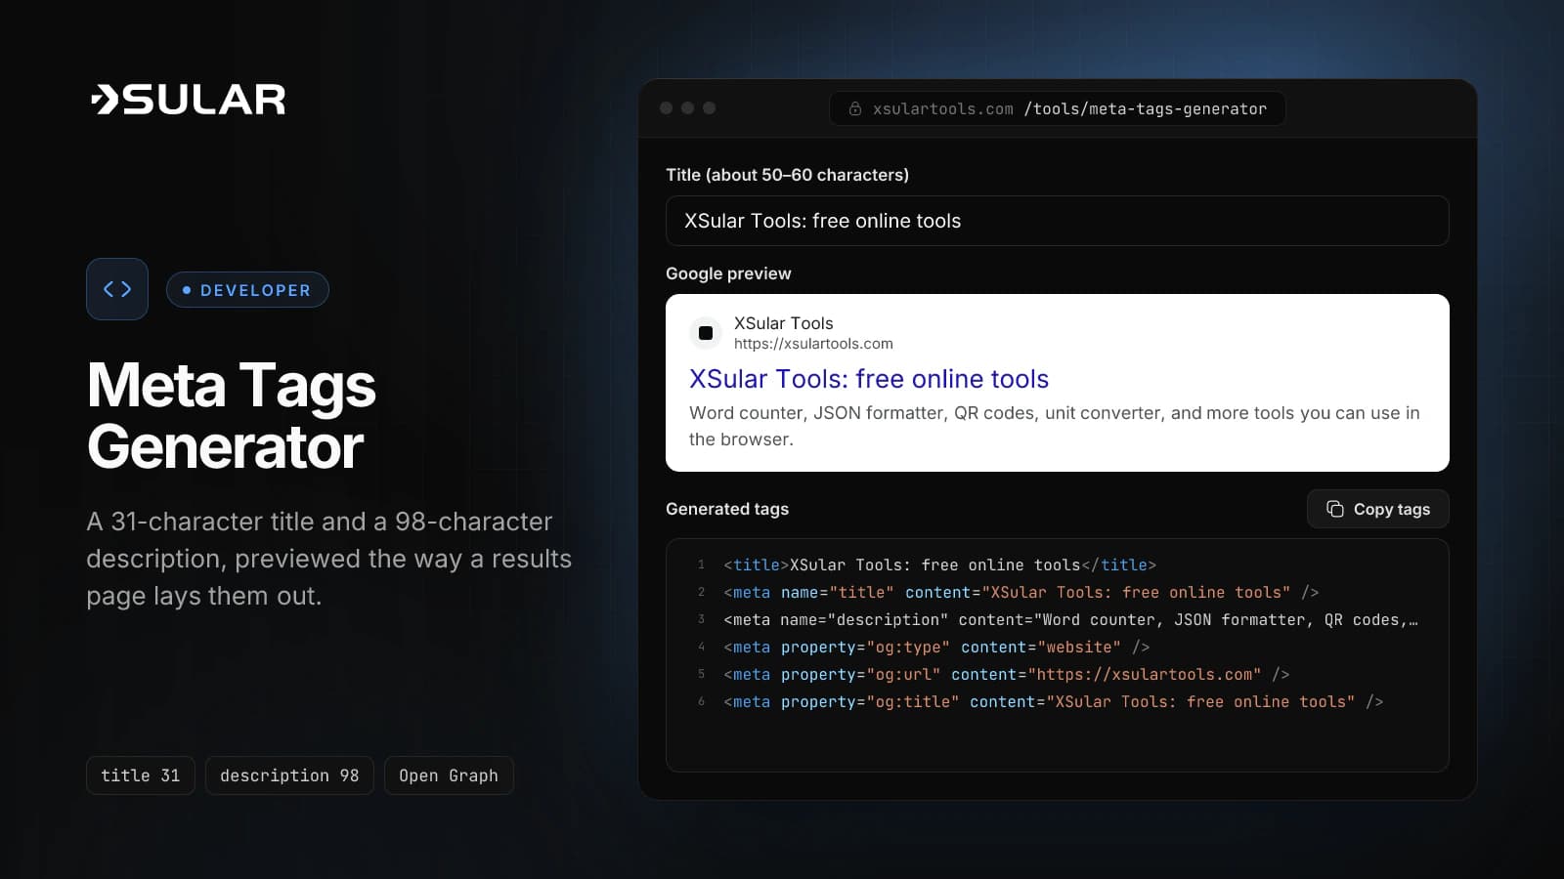Image resolution: width=1564 pixels, height=879 pixels.
Task: Click the 'XSular Tools' site name in preview
Action: (x=784, y=323)
